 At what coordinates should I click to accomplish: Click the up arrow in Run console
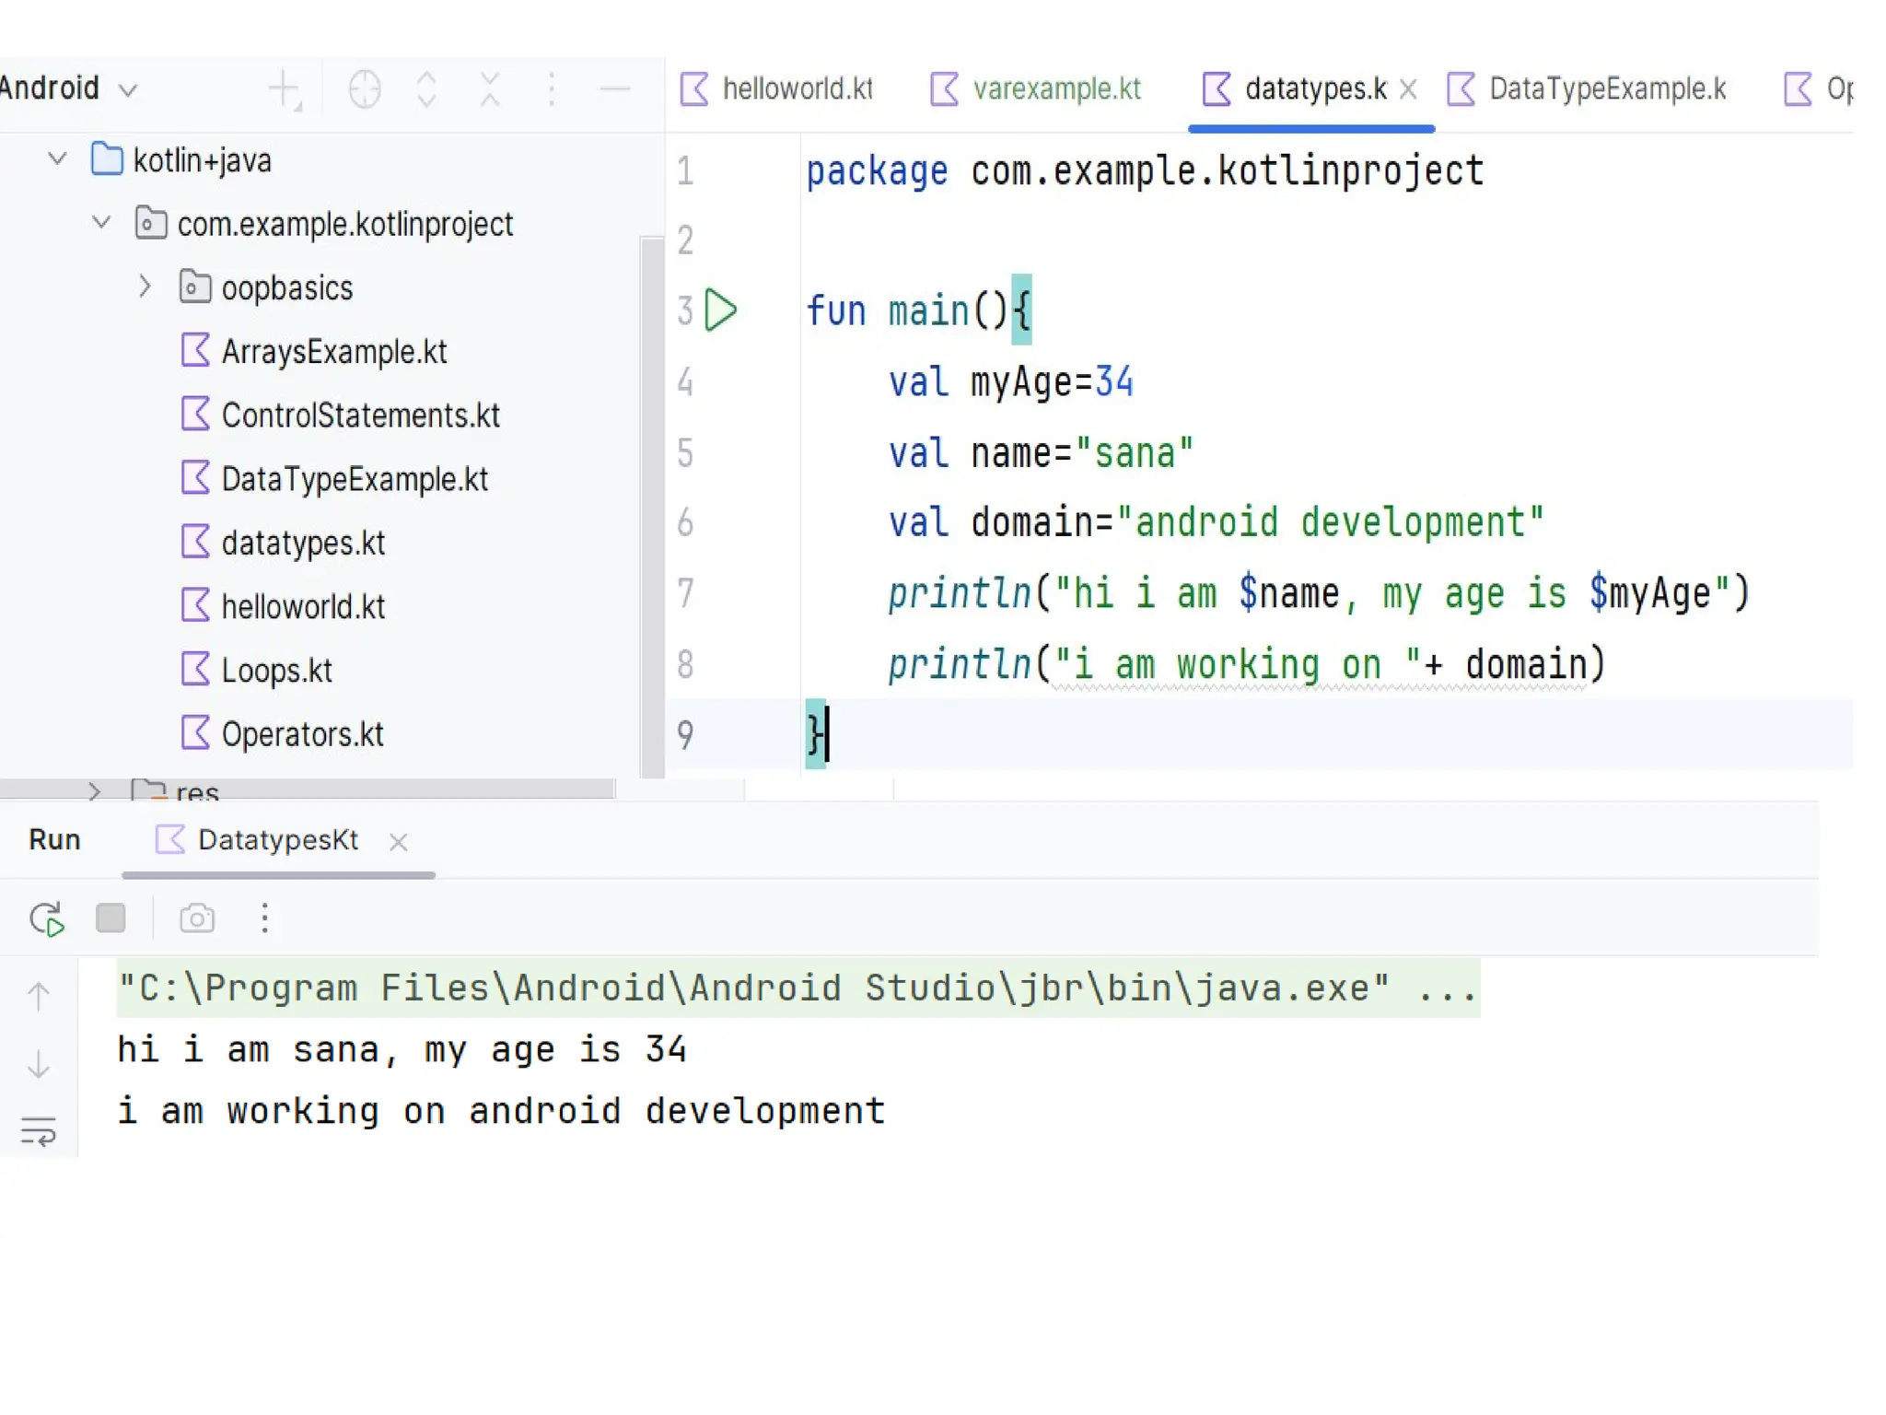click(x=39, y=996)
